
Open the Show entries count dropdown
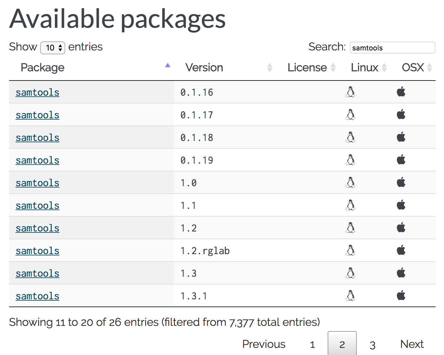coord(53,48)
